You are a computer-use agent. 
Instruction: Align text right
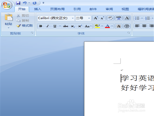[x=151, y=26]
